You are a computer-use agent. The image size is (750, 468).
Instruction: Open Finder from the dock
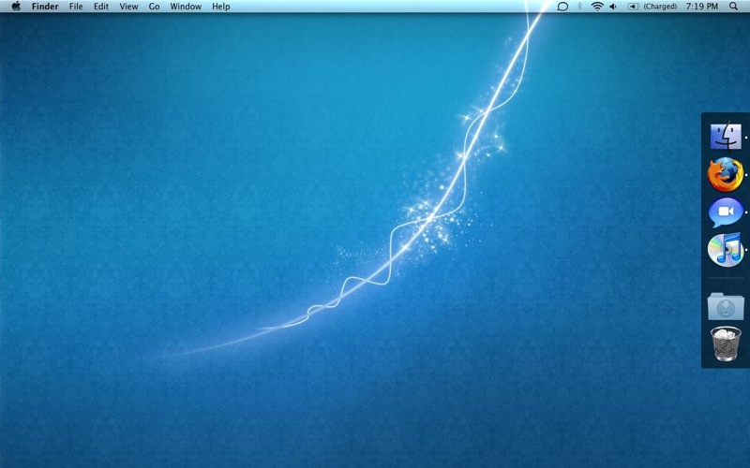click(x=725, y=137)
